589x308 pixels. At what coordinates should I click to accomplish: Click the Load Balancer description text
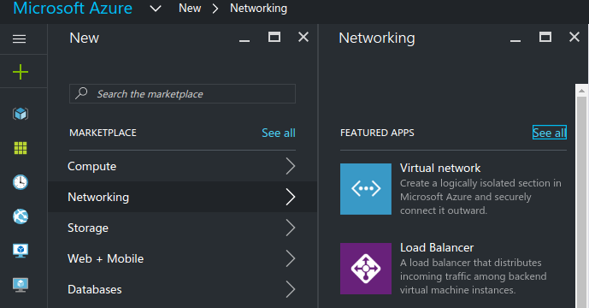click(474, 276)
